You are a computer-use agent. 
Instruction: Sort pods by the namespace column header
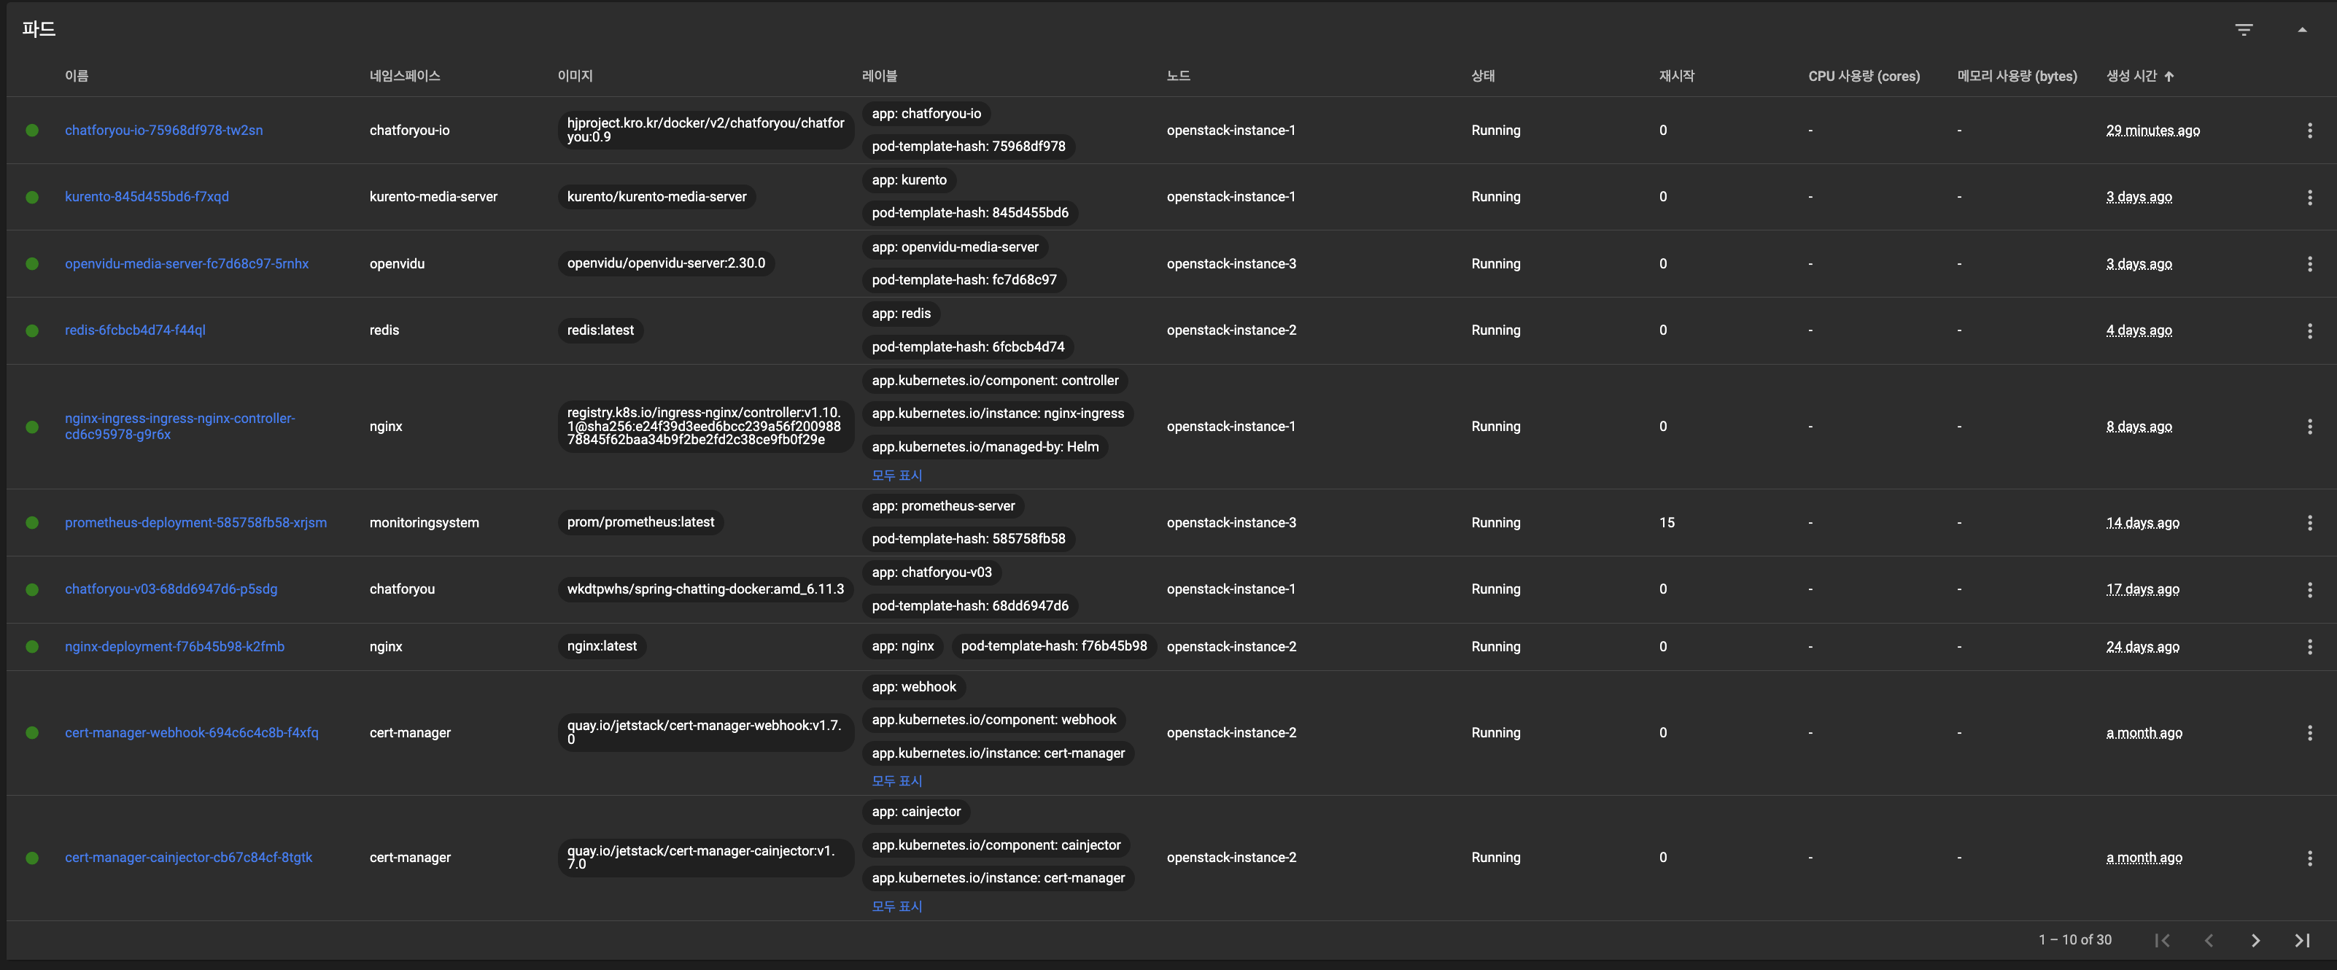[x=405, y=77]
